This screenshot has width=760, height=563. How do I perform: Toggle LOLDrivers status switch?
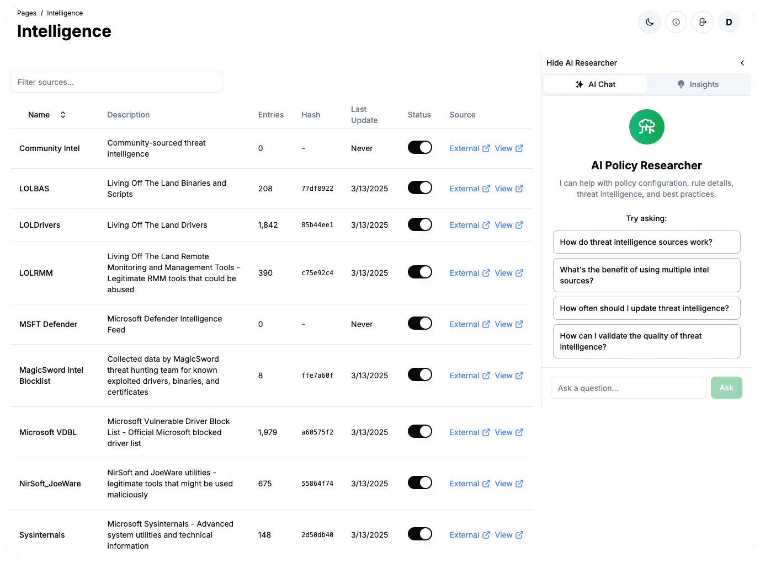420,224
